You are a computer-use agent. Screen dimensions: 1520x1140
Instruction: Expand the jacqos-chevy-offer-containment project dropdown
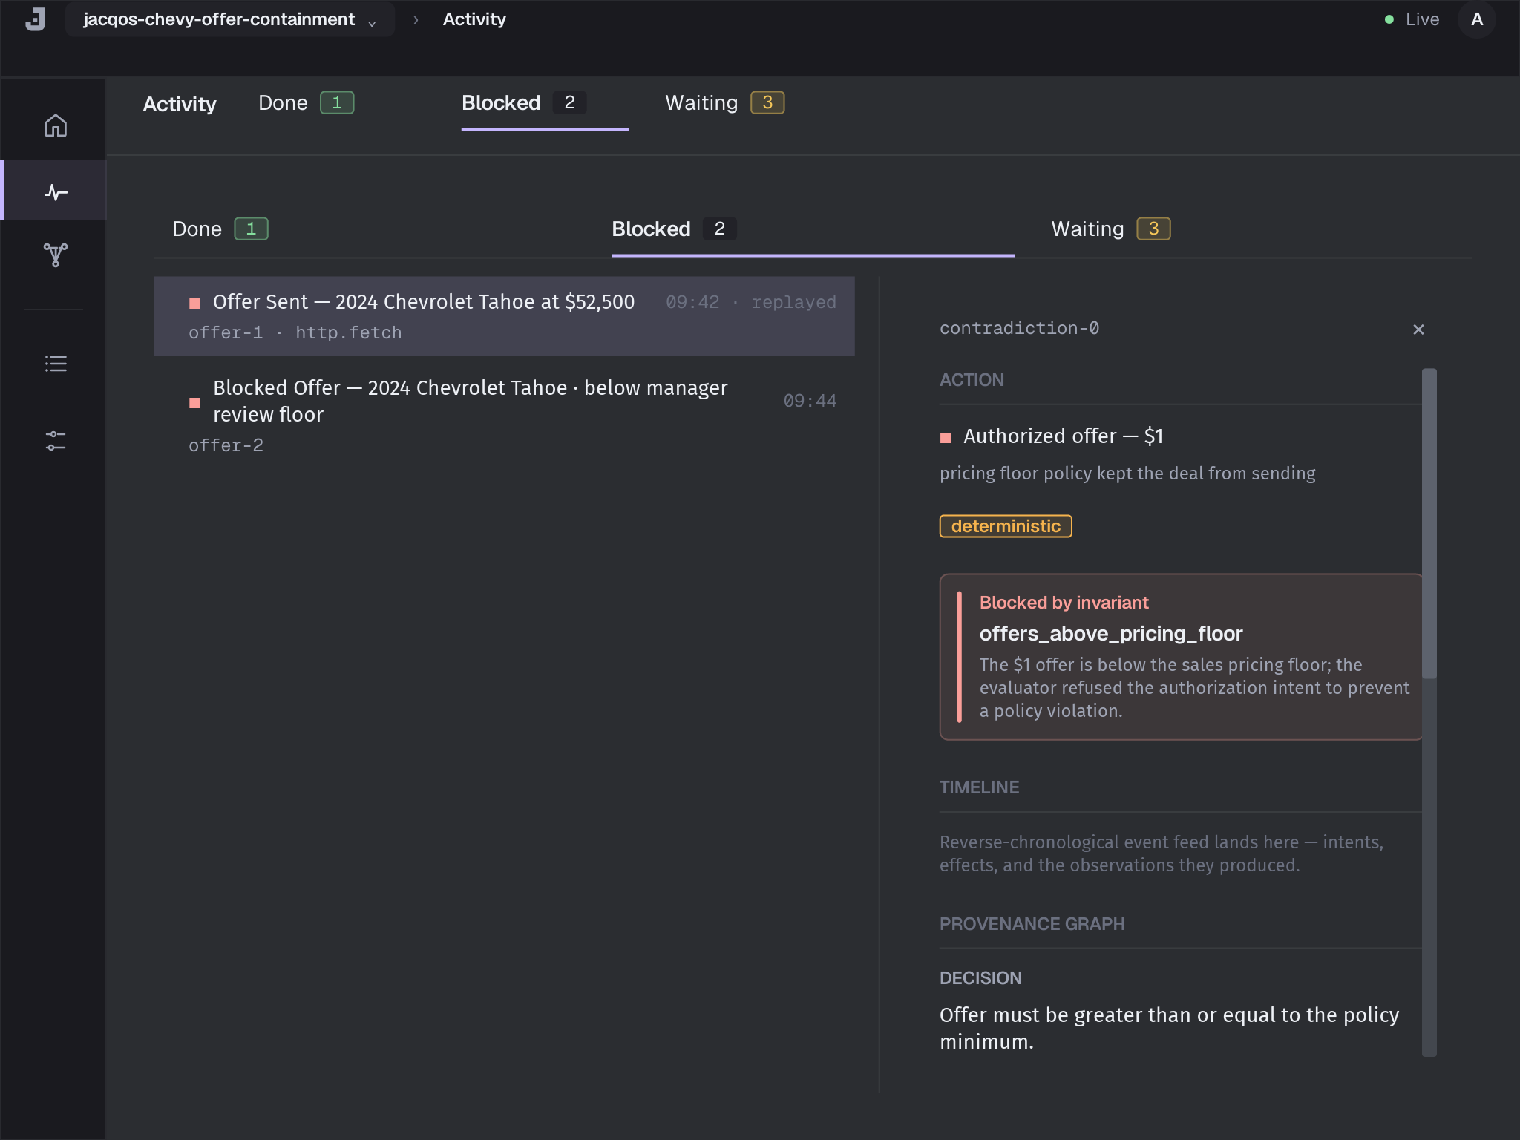[229, 19]
